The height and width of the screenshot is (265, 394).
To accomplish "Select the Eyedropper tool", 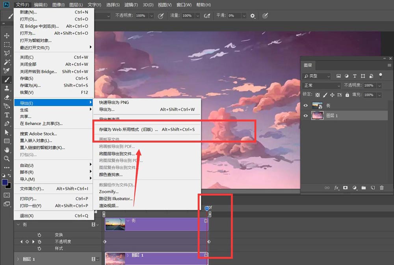I will [x=7, y=71].
